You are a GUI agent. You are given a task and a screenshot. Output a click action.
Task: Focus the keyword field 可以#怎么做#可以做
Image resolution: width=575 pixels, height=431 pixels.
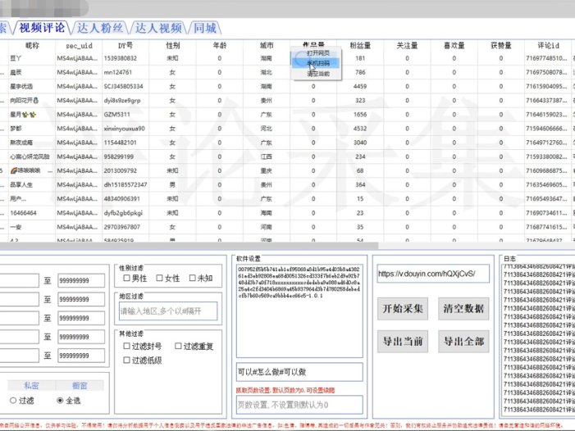[299, 372]
